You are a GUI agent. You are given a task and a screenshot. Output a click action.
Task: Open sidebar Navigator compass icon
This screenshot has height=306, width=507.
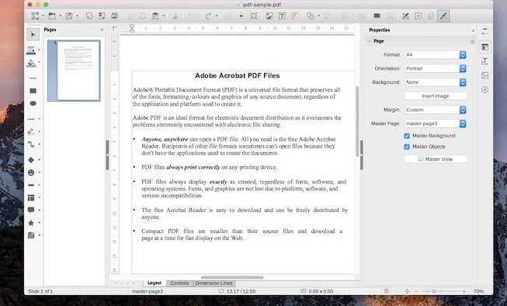click(x=484, y=89)
